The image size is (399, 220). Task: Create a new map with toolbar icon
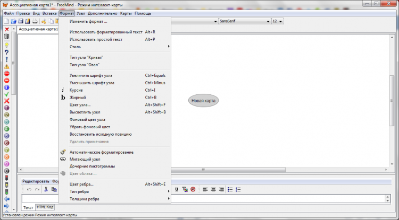[x=6, y=21]
